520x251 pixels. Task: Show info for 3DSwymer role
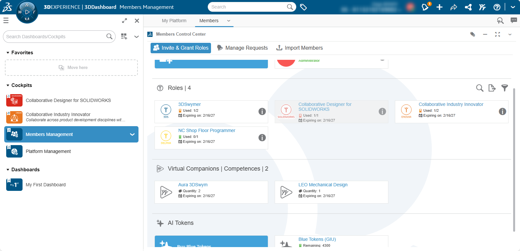pyautogui.click(x=262, y=111)
